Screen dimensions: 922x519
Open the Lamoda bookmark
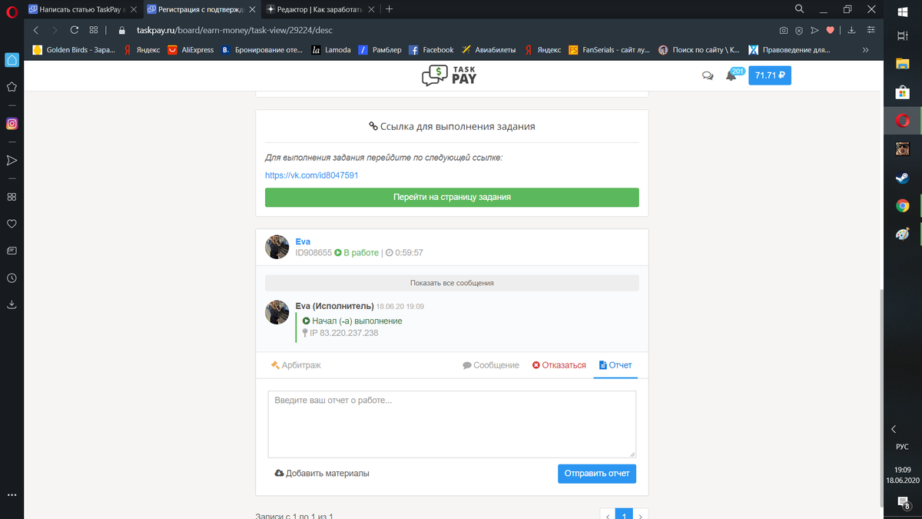[x=331, y=50]
